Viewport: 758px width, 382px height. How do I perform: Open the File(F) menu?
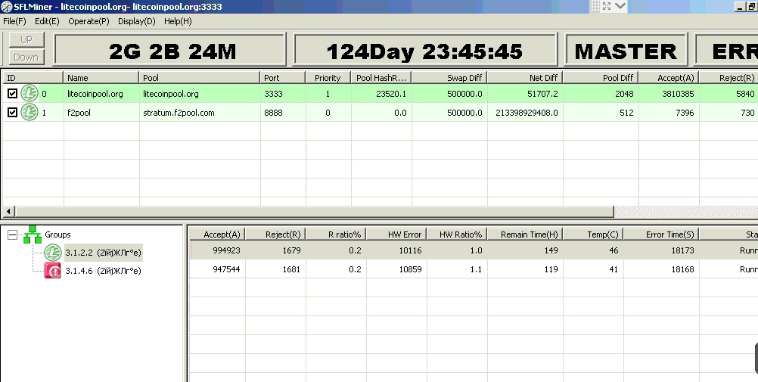[14, 21]
